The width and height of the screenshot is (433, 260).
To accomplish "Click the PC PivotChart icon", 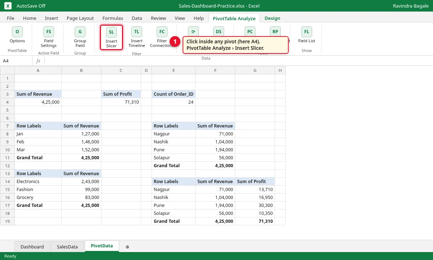I will click(x=250, y=31).
